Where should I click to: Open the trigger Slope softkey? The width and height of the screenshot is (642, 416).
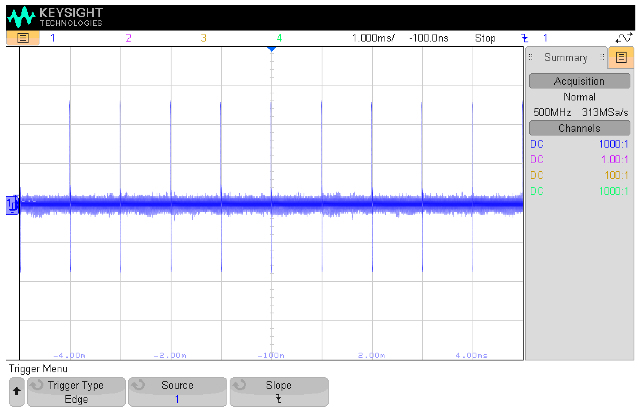[279, 392]
